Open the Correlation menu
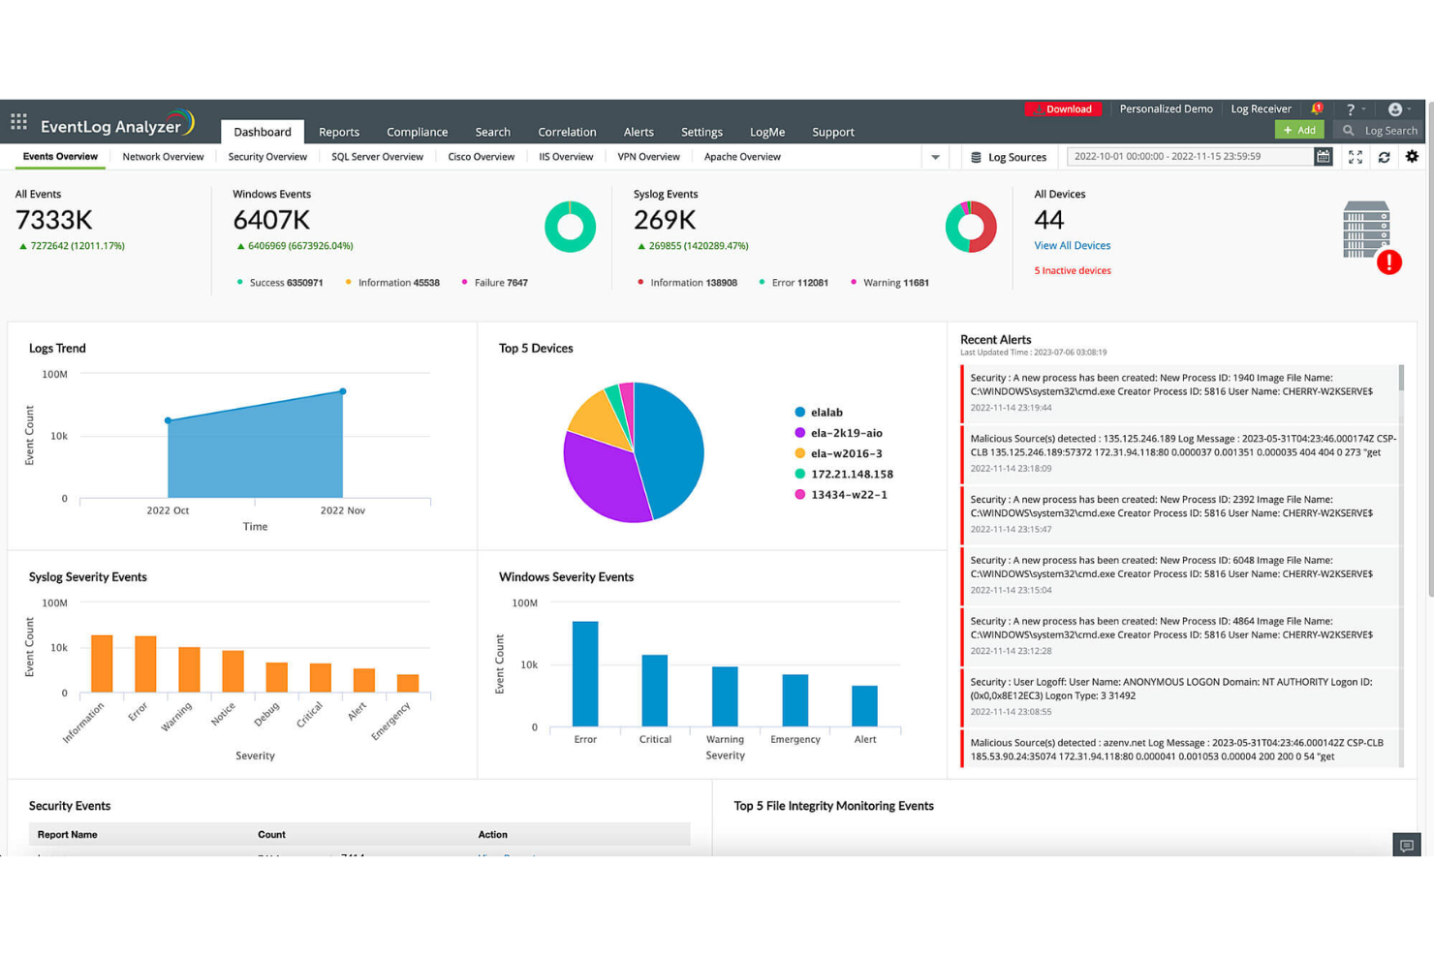Screen dimensions: 1434x956 567,132
